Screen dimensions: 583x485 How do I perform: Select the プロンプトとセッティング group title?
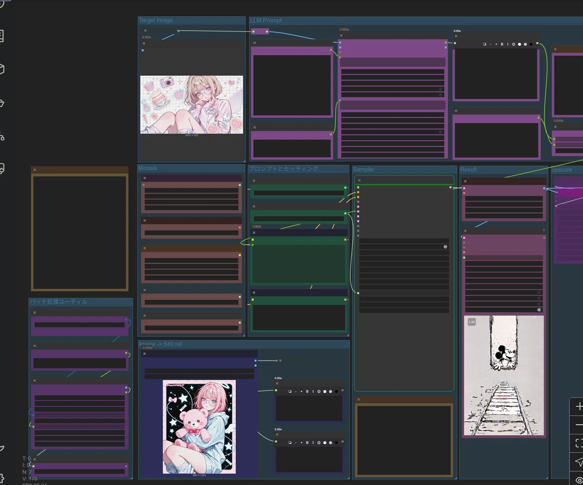(283, 169)
